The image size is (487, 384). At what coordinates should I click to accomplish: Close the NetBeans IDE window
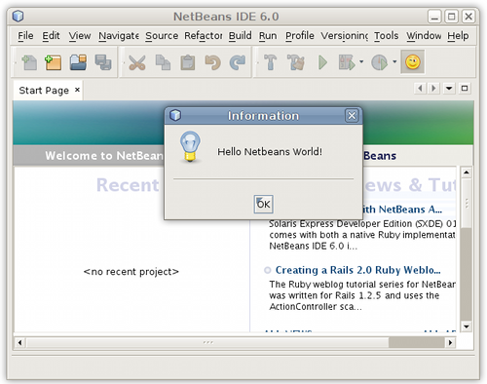coord(468,17)
